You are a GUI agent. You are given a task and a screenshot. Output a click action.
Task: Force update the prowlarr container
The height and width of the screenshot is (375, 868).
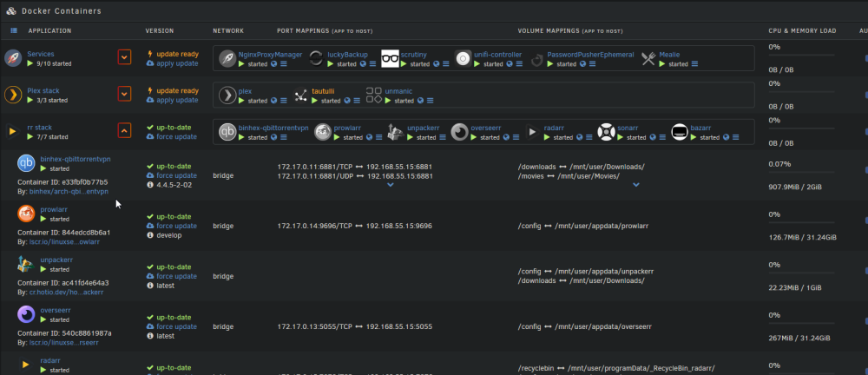pyautogui.click(x=172, y=226)
